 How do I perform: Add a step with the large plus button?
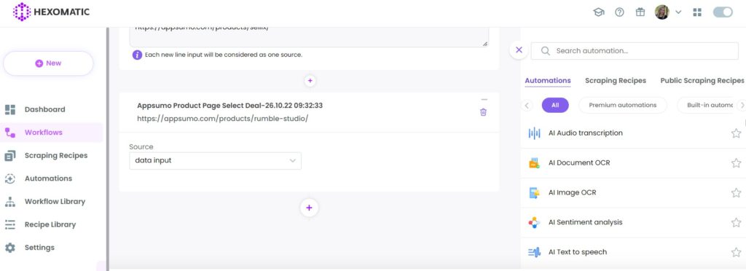tap(309, 208)
